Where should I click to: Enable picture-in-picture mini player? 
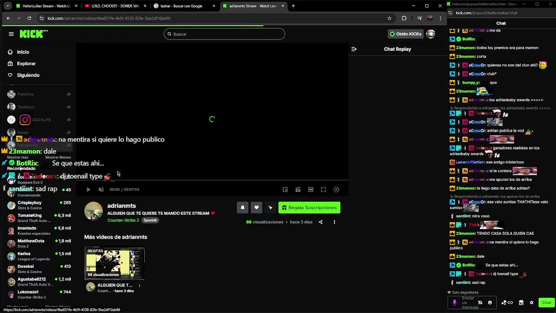coord(285,190)
